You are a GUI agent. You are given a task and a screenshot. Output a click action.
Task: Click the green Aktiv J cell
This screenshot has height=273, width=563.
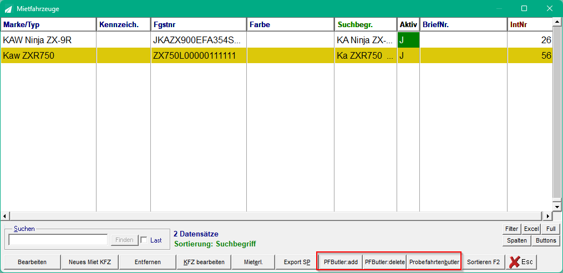tap(408, 40)
